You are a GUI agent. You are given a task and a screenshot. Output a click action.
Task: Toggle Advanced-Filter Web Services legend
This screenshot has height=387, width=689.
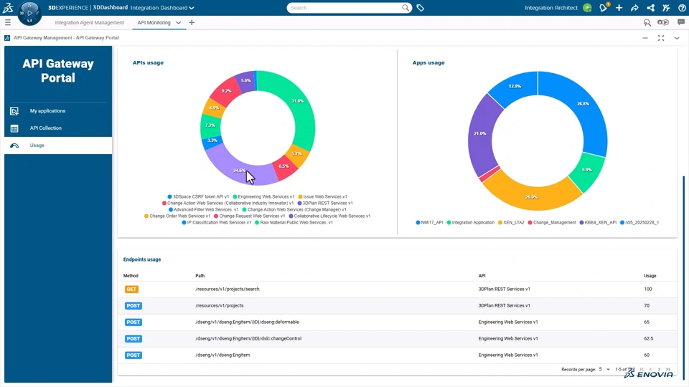203,210
